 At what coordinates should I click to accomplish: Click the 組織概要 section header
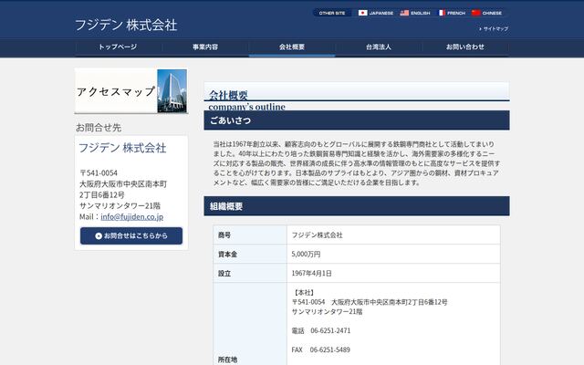[x=357, y=206]
